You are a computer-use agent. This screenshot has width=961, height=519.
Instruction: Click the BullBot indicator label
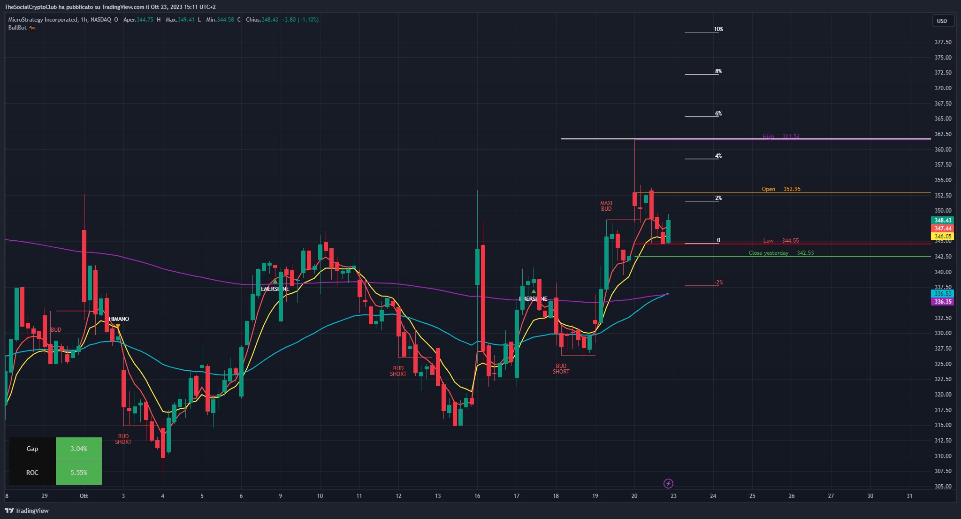click(17, 28)
